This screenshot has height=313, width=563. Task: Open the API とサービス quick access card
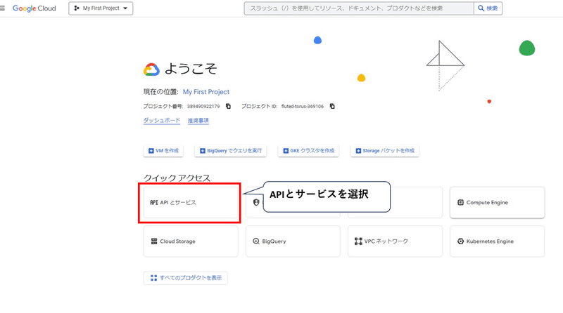pos(191,202)
